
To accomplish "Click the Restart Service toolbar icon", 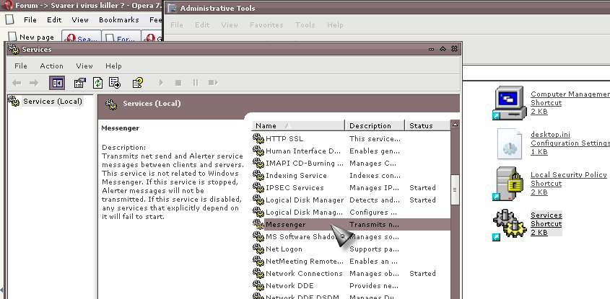I will pos(212,83).
